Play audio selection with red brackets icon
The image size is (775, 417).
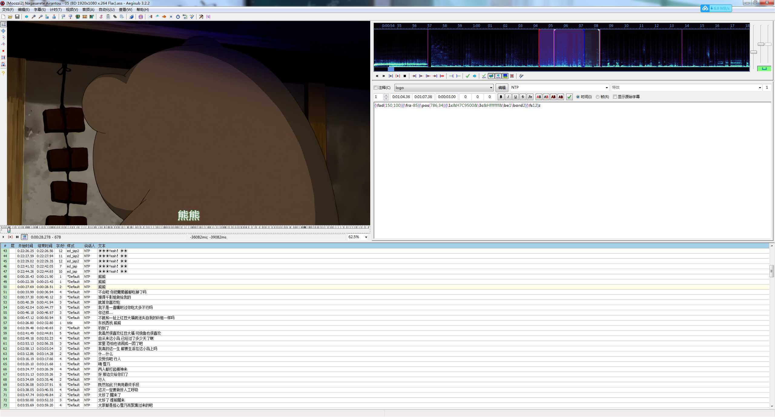[x=398, y=76]
